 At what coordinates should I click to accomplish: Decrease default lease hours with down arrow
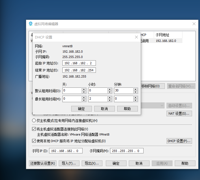[x=110, y=92]
